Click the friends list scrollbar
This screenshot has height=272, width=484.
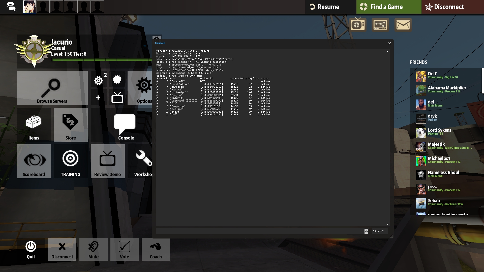483,81
